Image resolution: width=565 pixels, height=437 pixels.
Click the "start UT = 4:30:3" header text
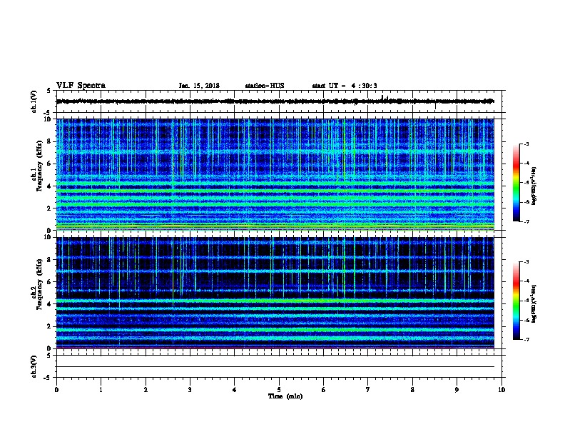pos(345,86)
